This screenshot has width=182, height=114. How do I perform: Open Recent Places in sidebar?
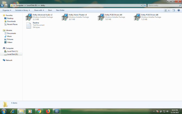[x=12, y=24]
